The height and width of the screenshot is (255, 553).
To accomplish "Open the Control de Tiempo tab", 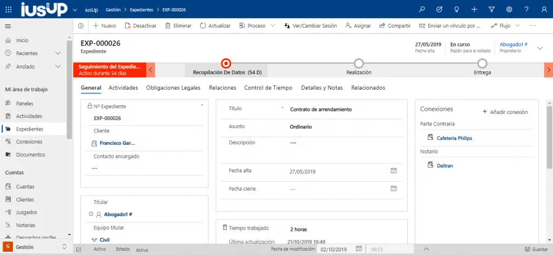I will click(268, 88).
